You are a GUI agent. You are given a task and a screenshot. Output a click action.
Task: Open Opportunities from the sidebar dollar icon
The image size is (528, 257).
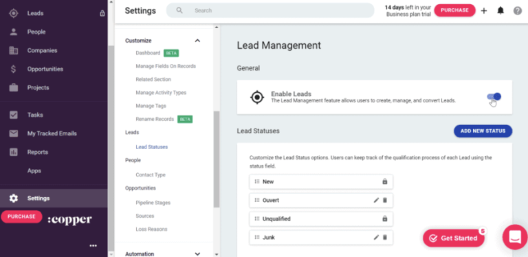point(14,69)
